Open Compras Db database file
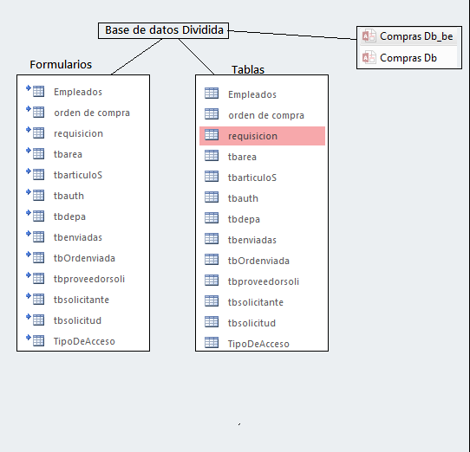This screenshot has width=470, height=452. pos(408,58)
